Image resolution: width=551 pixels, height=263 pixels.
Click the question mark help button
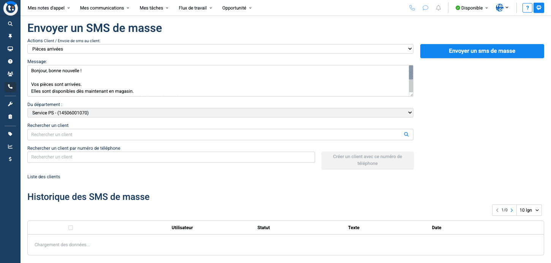527,8
